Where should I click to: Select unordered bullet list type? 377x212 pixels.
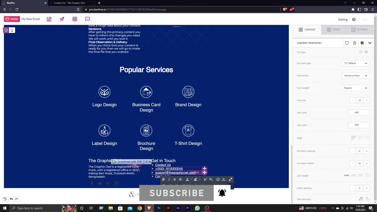366,52
